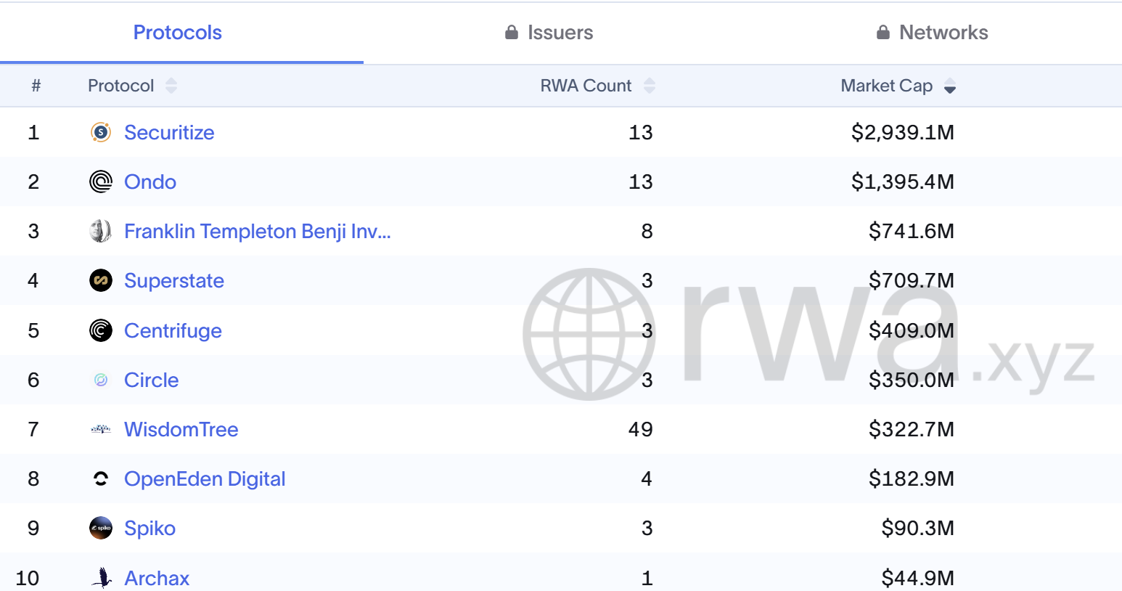Select Securitize RWA count 13
This screenshot has height=591, width=1122.
coord(641,132)
